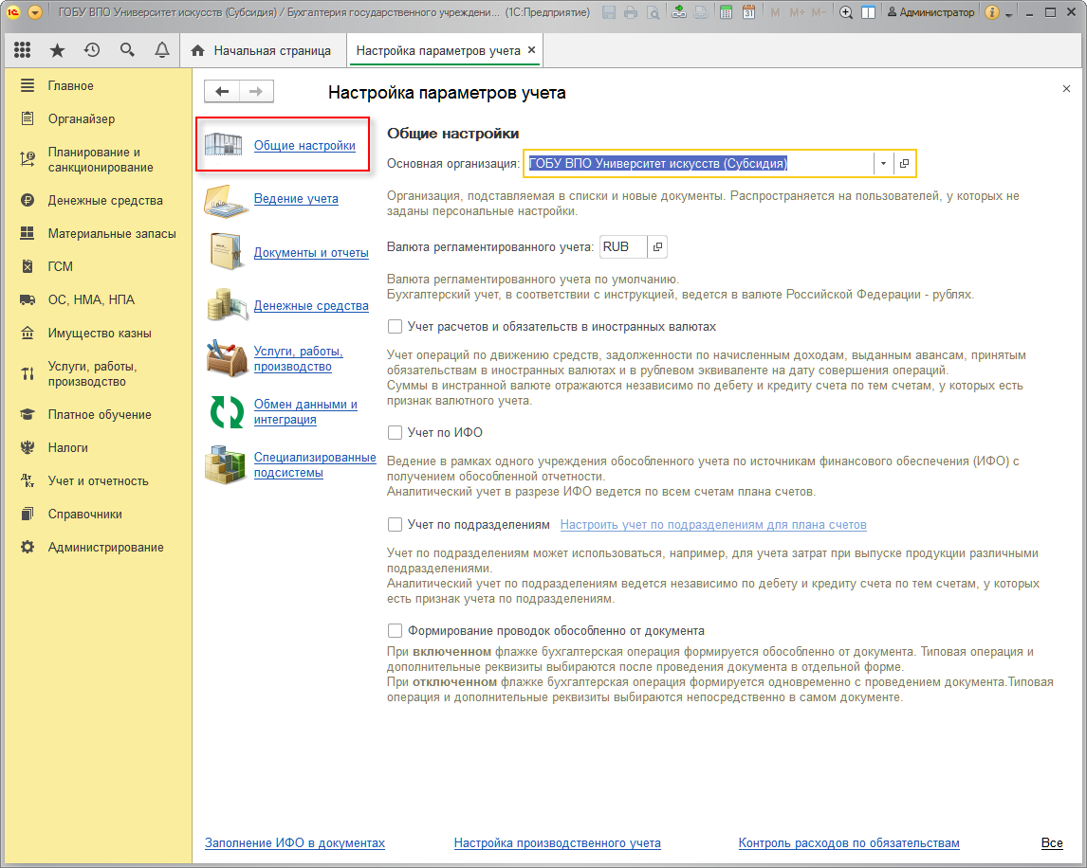The height and width of the screenshot is (868, 1087).
Task: Click the Обмен данными green arrows icon
Action: pyautogui.click(x=227, y=411)
